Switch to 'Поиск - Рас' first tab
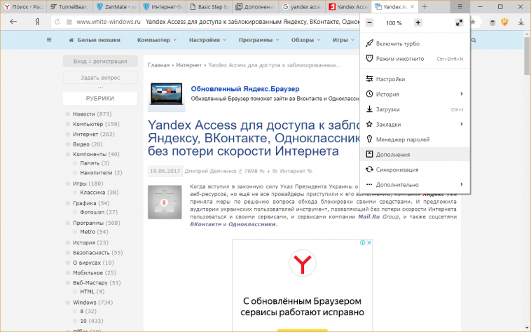 24,6
